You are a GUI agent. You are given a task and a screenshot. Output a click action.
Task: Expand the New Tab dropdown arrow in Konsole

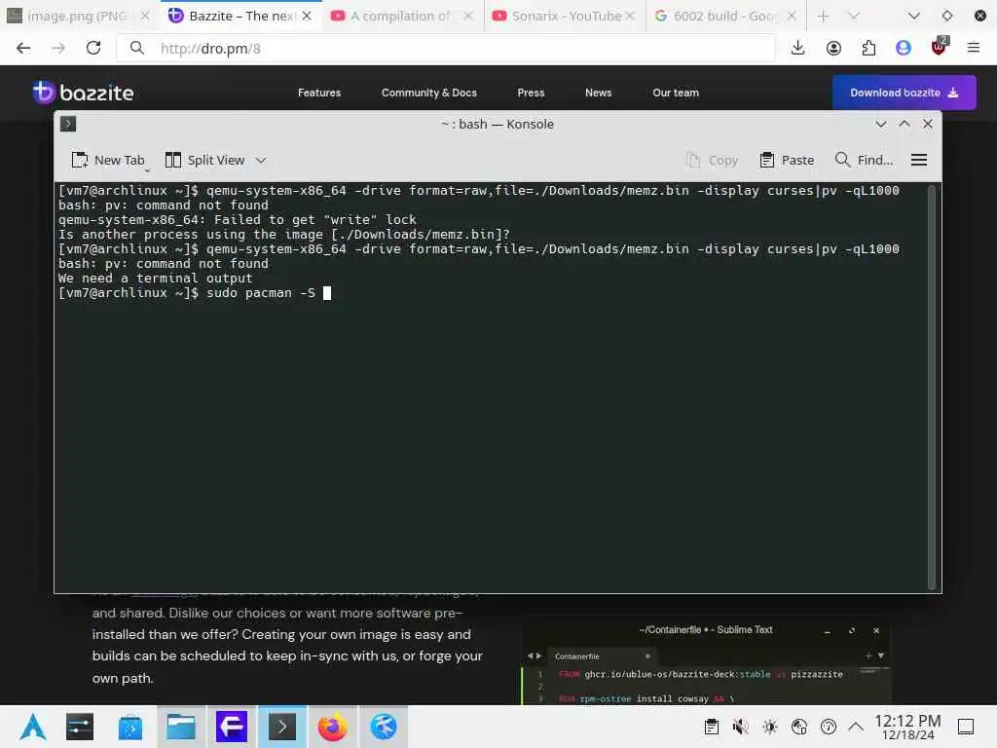147,170
